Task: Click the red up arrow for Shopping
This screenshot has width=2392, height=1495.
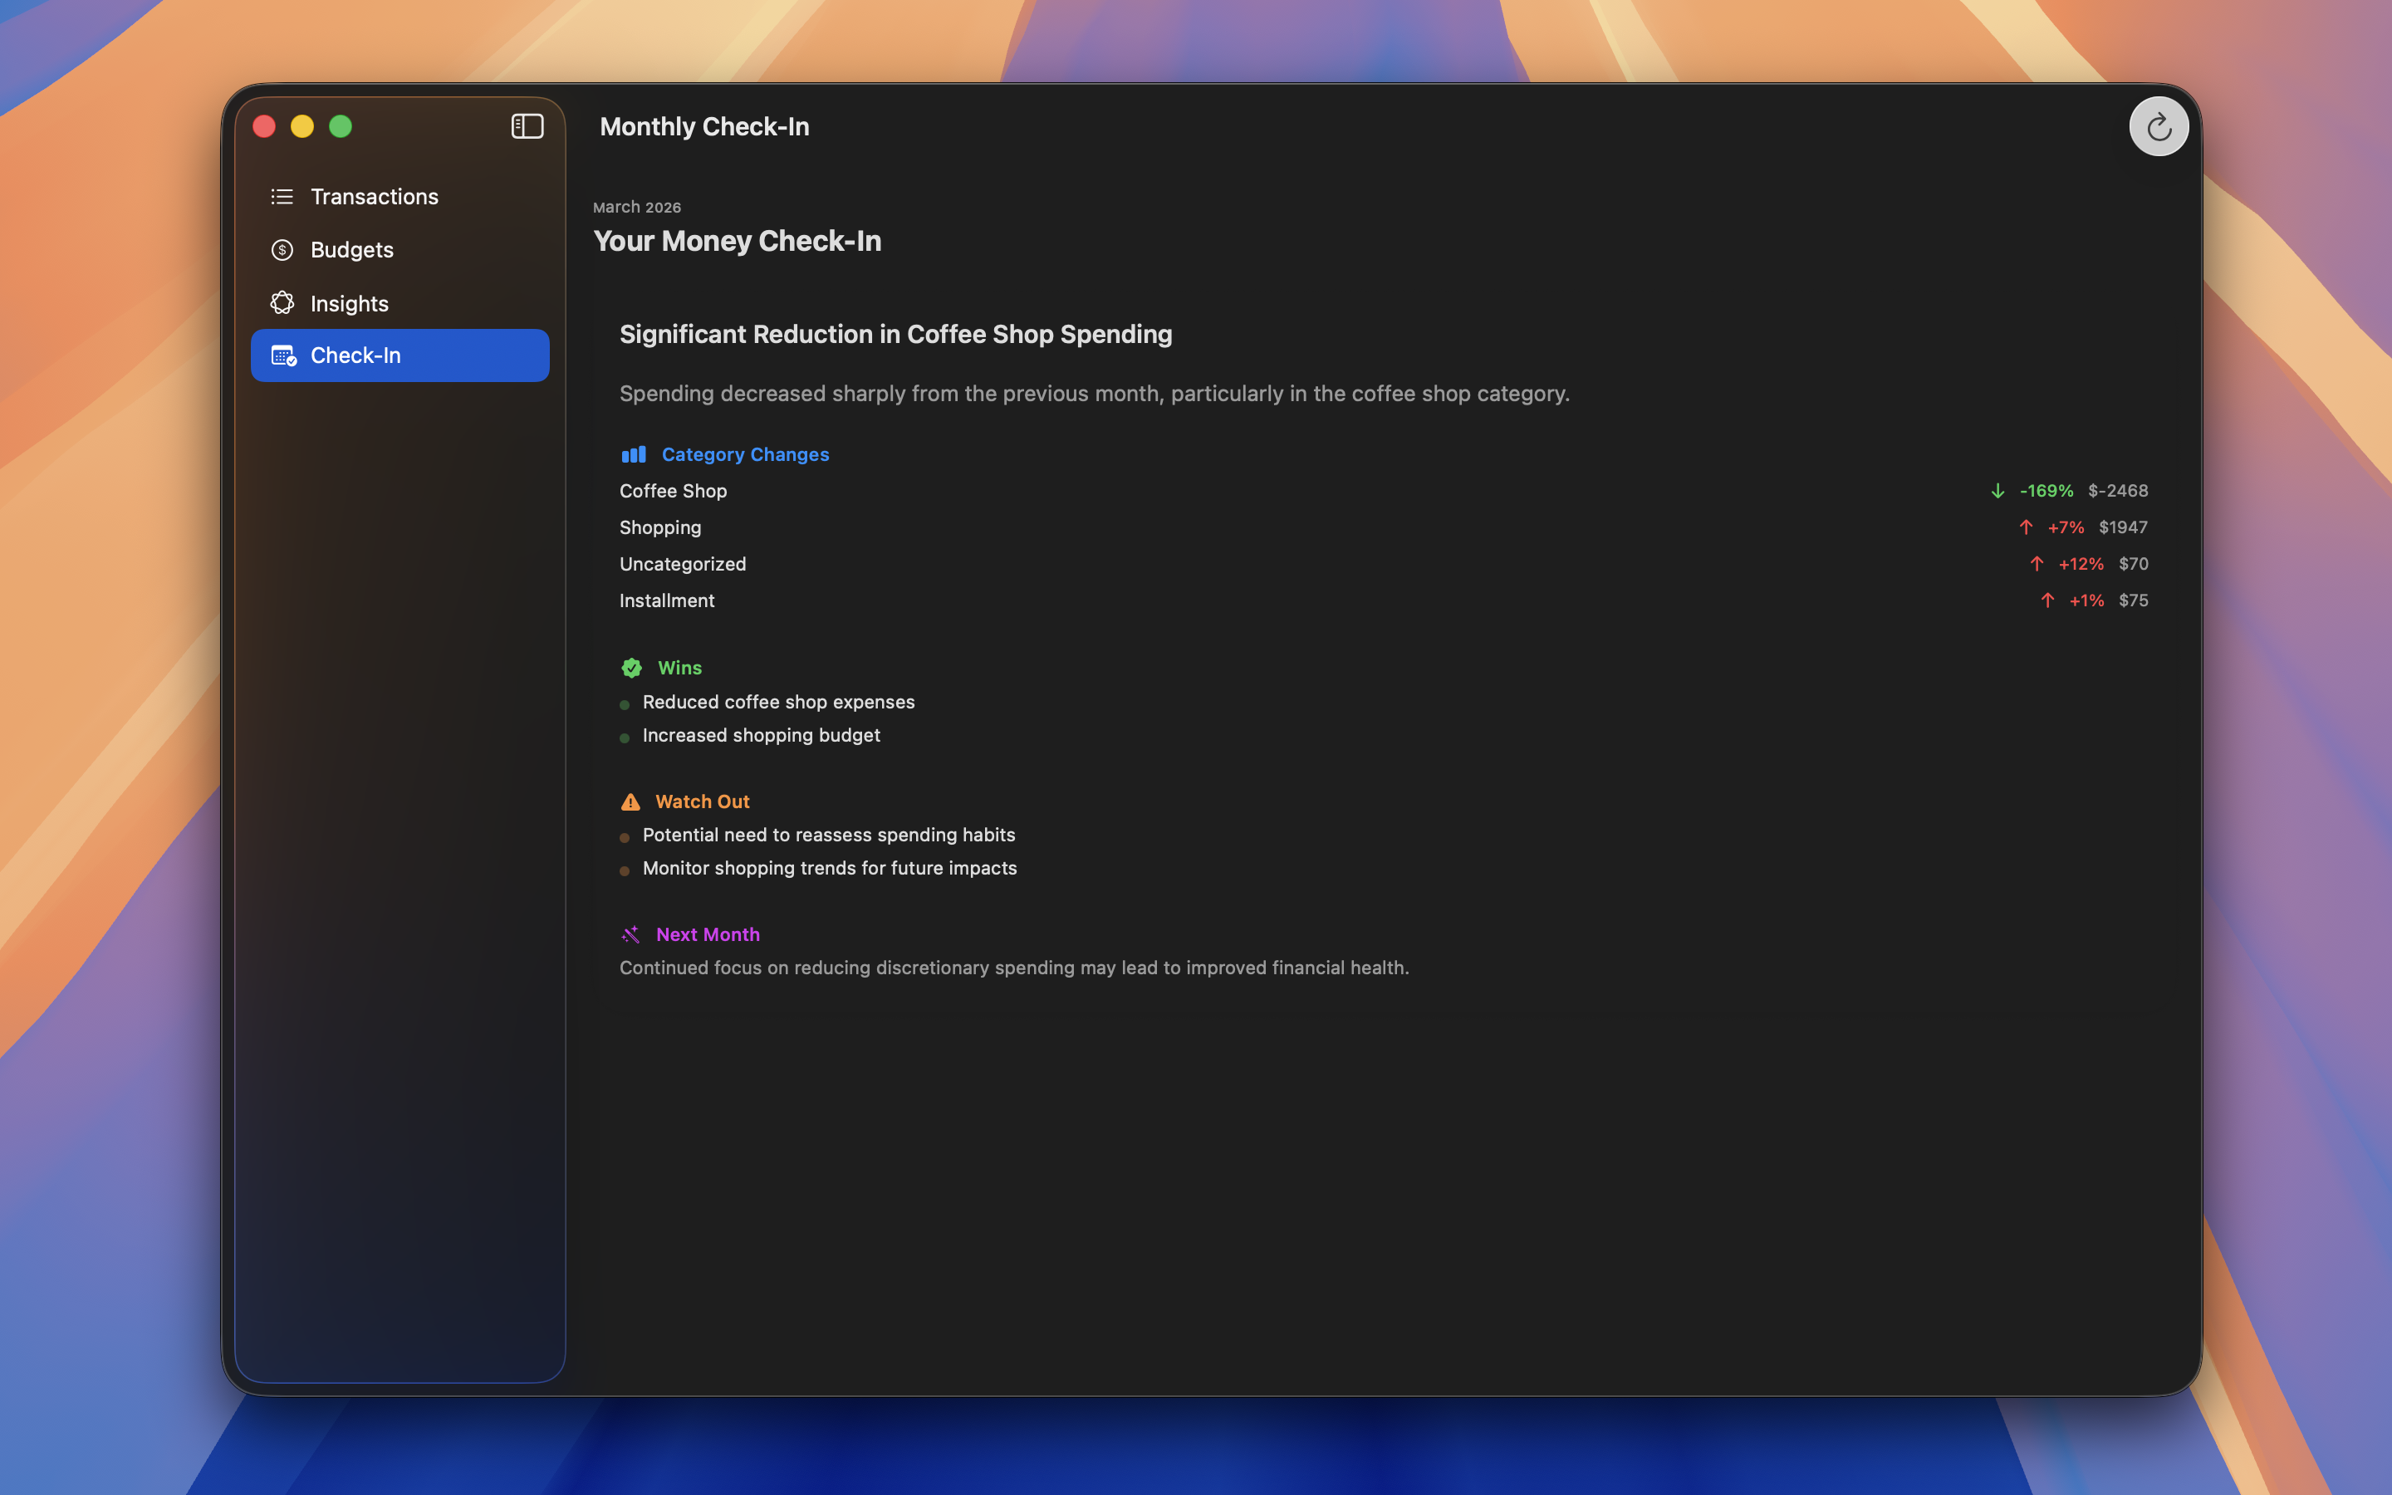Action: [x=2025, y=528]
